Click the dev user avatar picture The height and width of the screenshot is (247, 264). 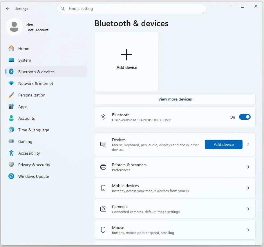pos(14,27)
